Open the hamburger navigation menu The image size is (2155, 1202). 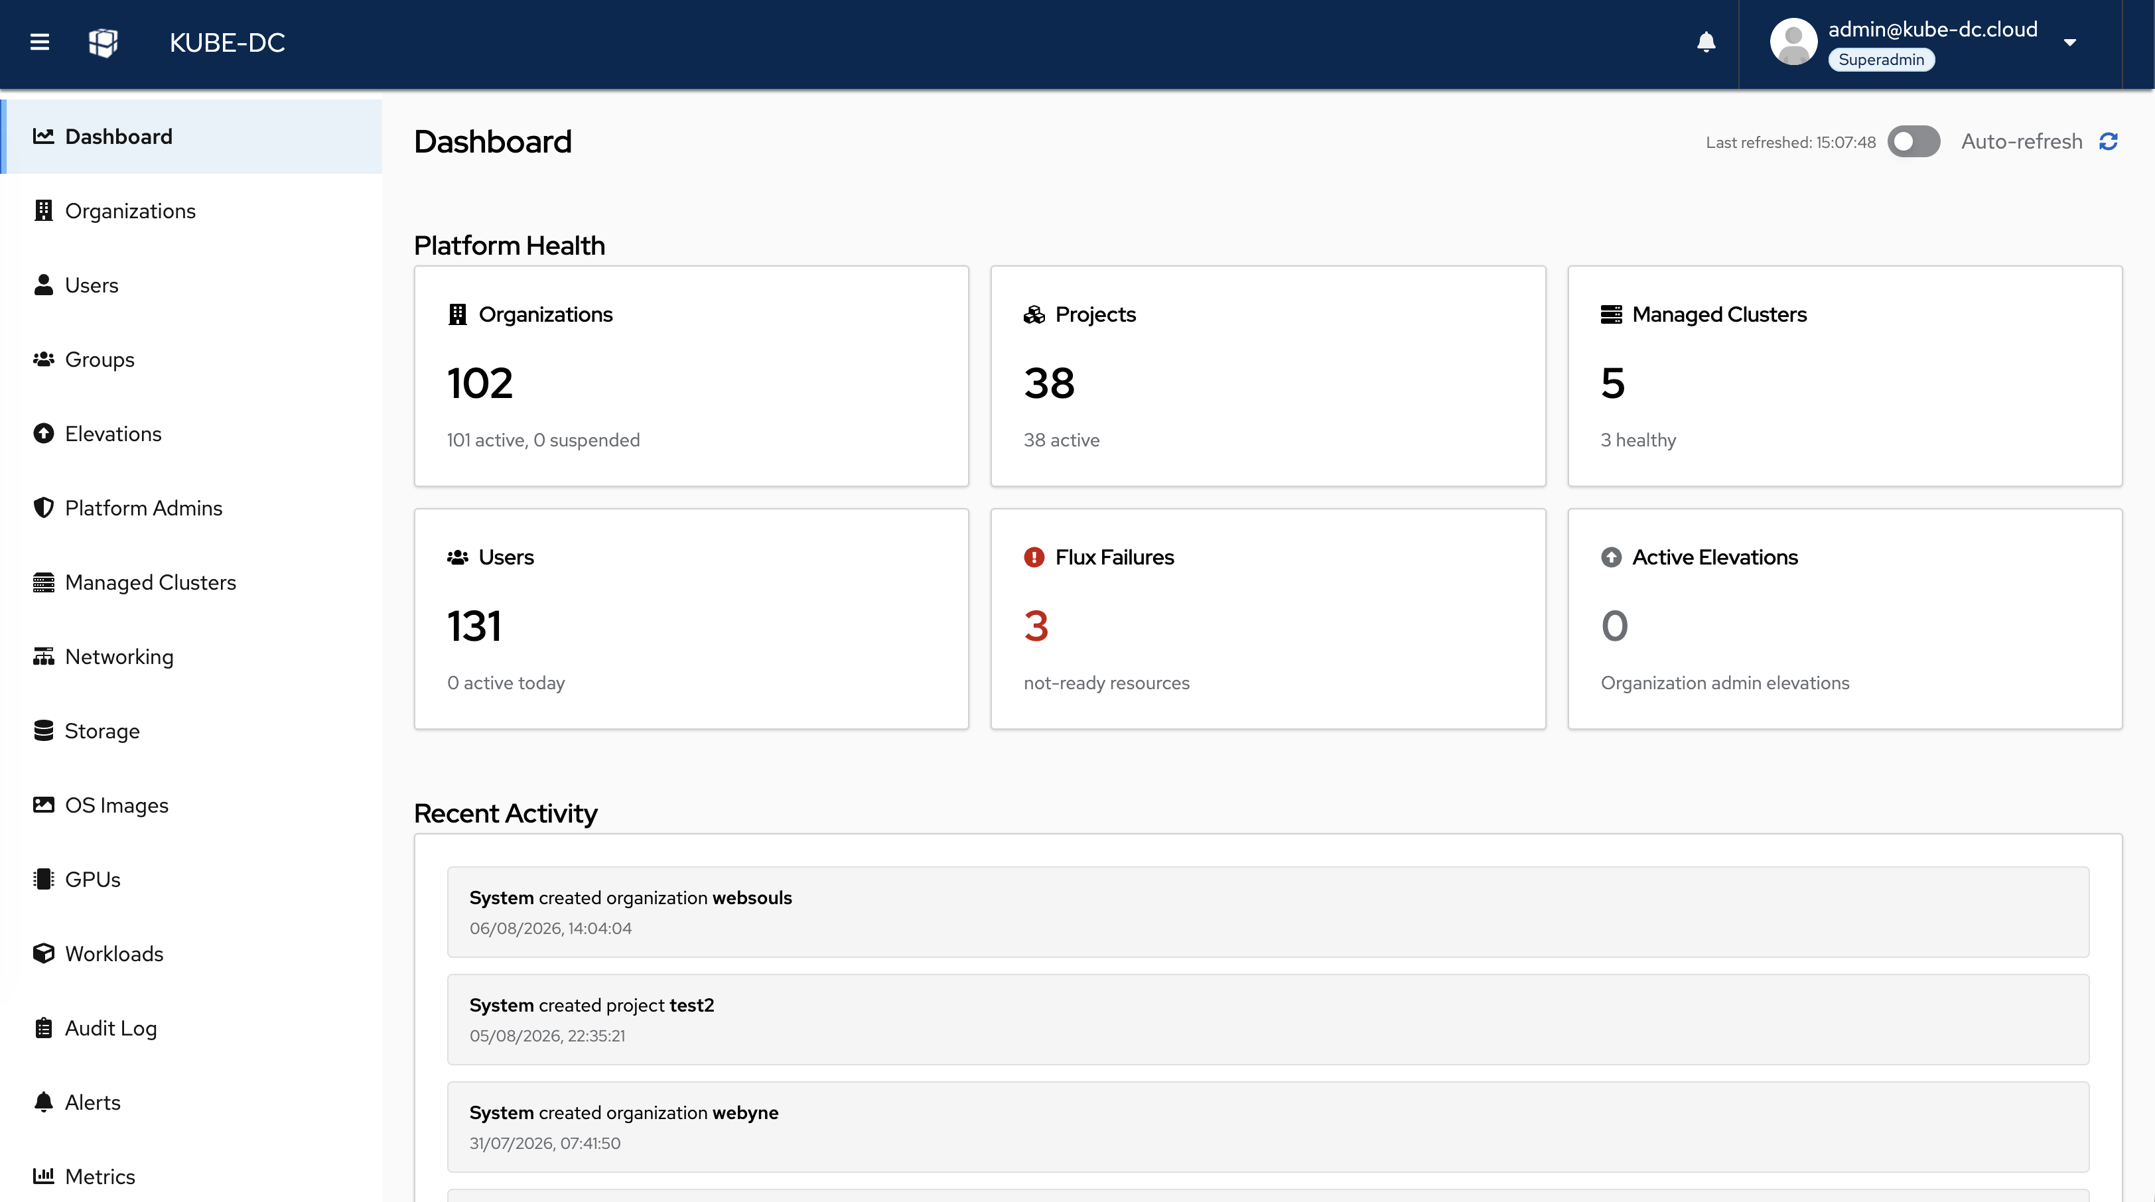pyautogui.click(x=39, y=42)
